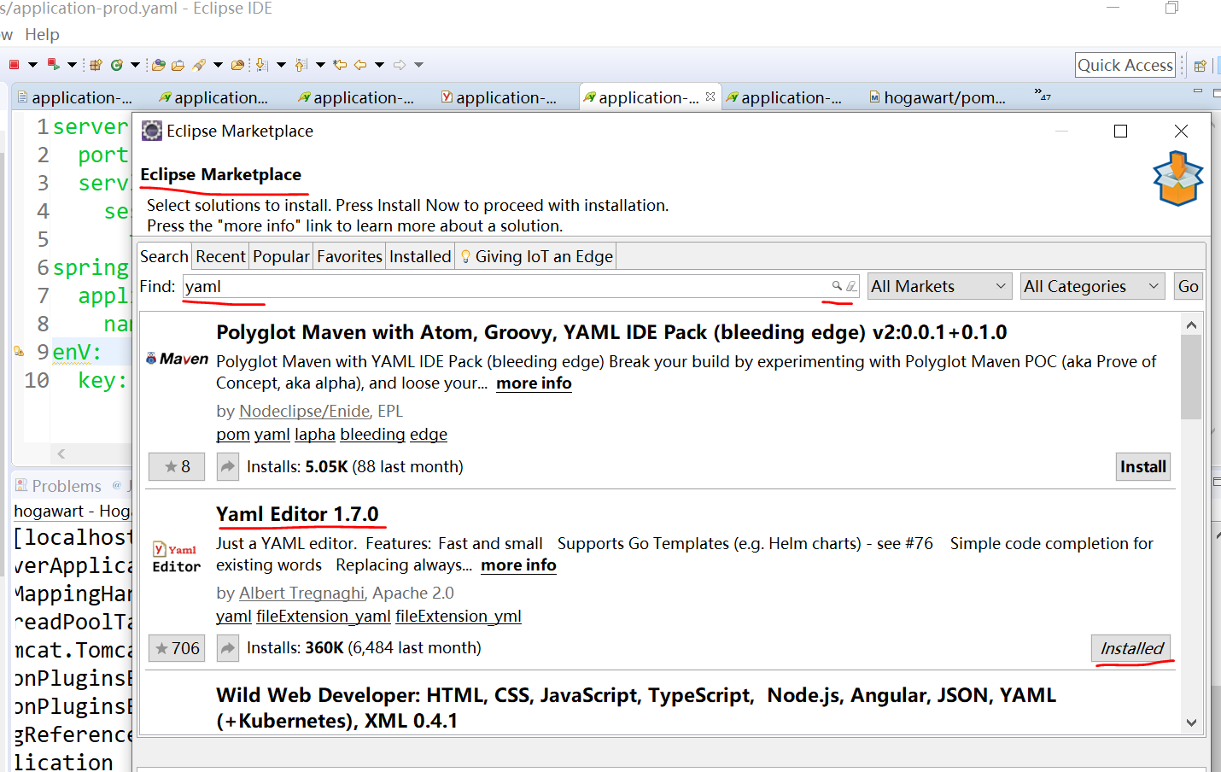Click the Forward navigation arrow in the toolbar
This screenshot has width=1221, height=772.
[x=400, y=65]
